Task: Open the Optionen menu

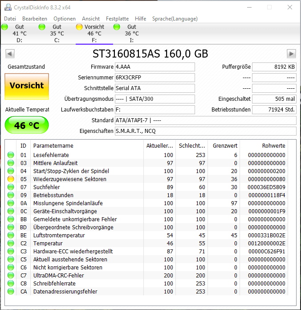Action: tap(65, 19)
